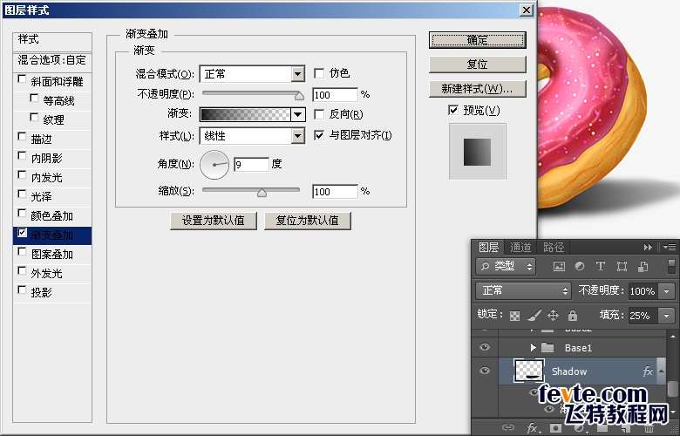Collapse panel using double-arrow icon

[x=648, y=248]
